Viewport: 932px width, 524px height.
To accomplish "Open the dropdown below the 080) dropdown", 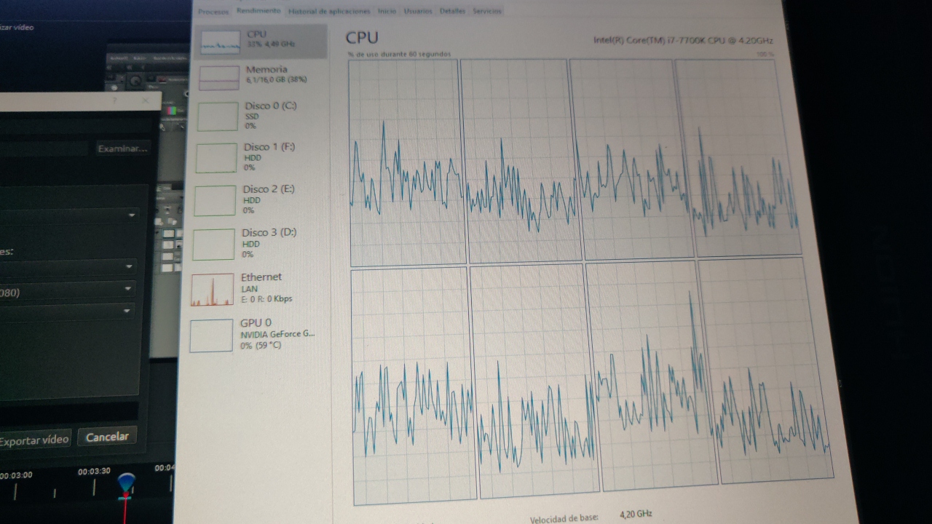I will pyautogui.click(x=67, y=311).
